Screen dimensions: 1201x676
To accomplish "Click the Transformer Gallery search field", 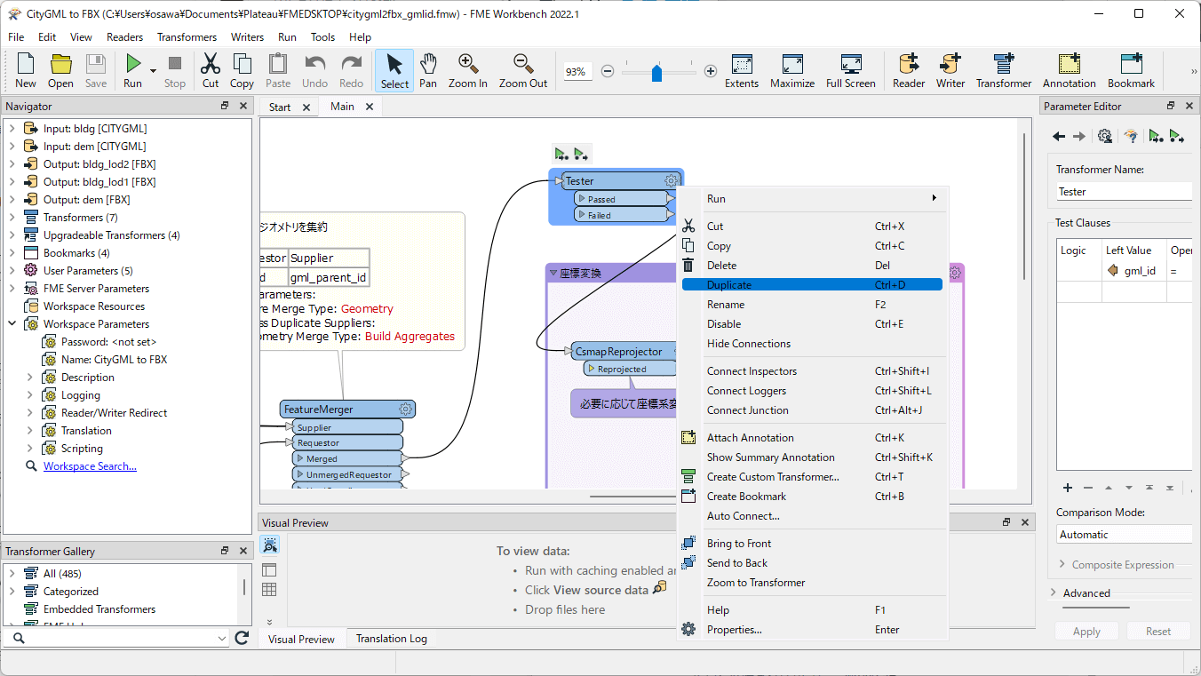I will [115, 638].
